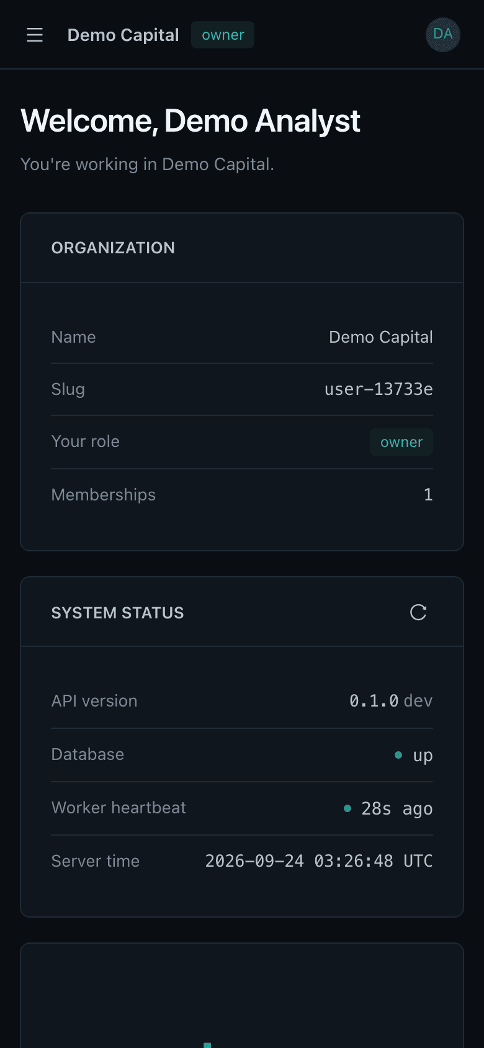This screenshot has width=484, height=1048.
Task: Click the Name label in Organization
Action: (x=73, y=337)
